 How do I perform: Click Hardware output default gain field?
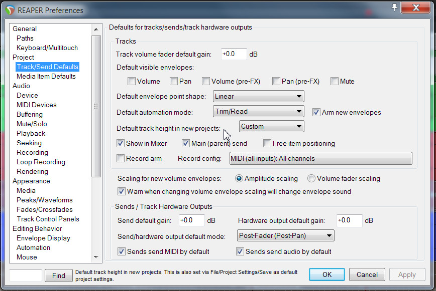tap(349, 220)
